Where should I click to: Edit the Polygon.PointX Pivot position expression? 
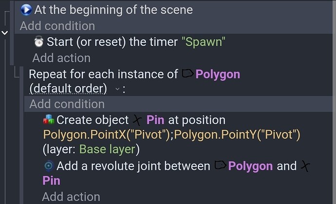click(x=107, y=134)
